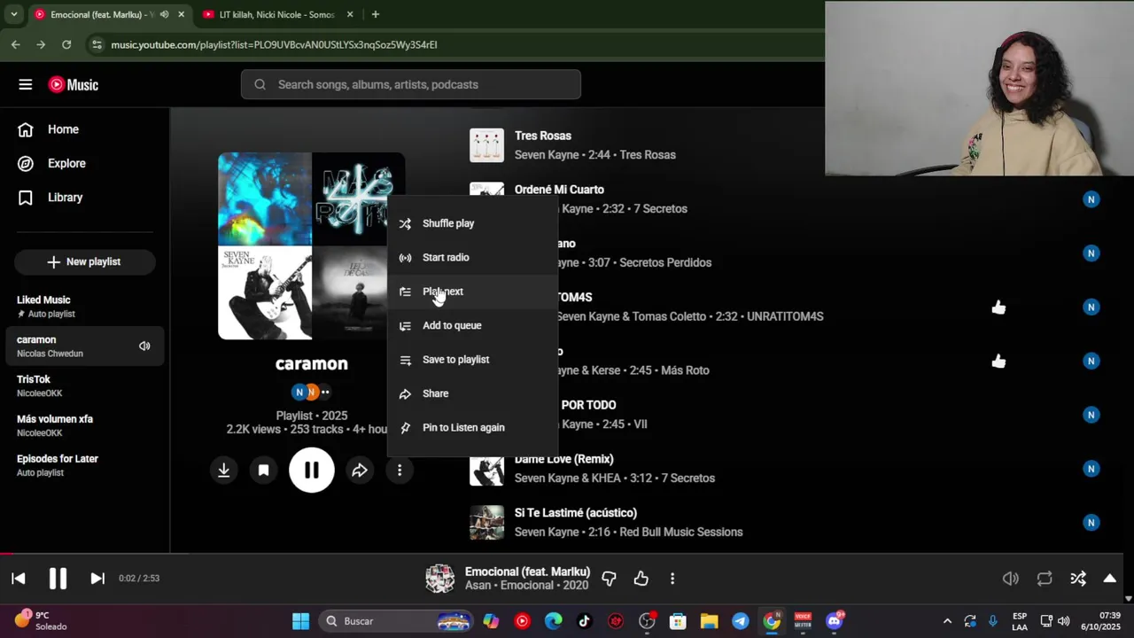
Task: Open the TrisTok playlist
Action: (x=85, y=385)
